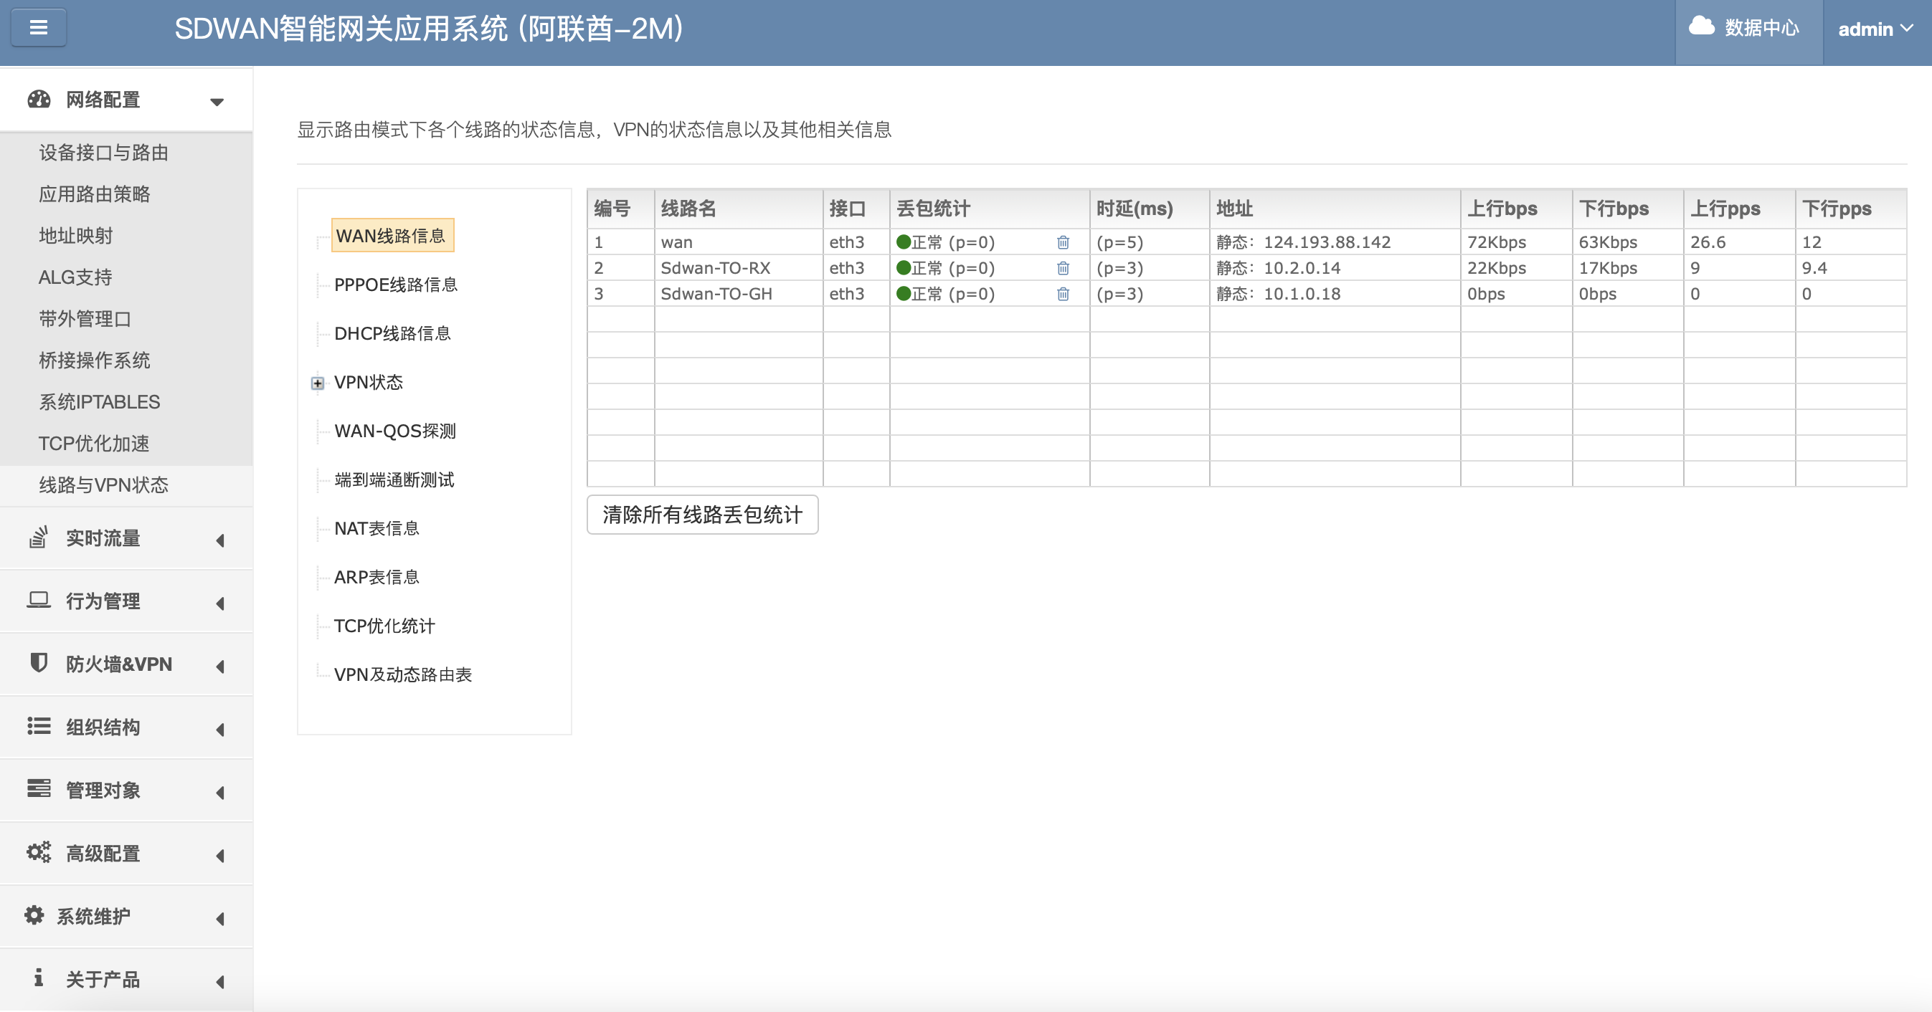
Task: Click 清除所有线路丢包统计 button
Action: click(702, 515)
